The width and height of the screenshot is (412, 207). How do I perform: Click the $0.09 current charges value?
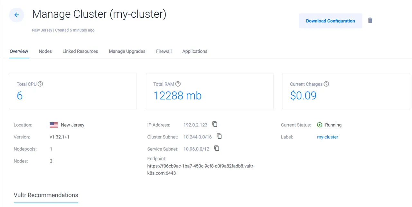(303, 96)
